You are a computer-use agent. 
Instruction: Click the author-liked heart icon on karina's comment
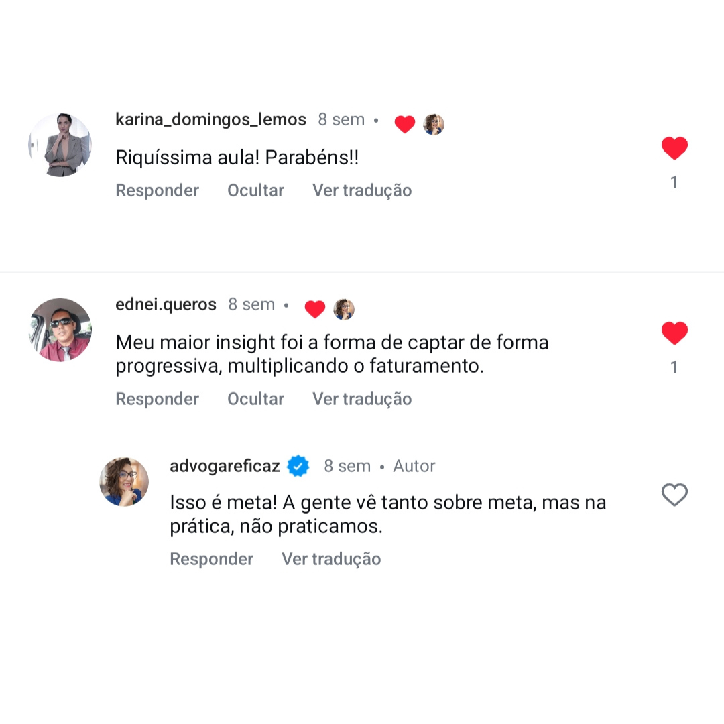pos(404,124)
